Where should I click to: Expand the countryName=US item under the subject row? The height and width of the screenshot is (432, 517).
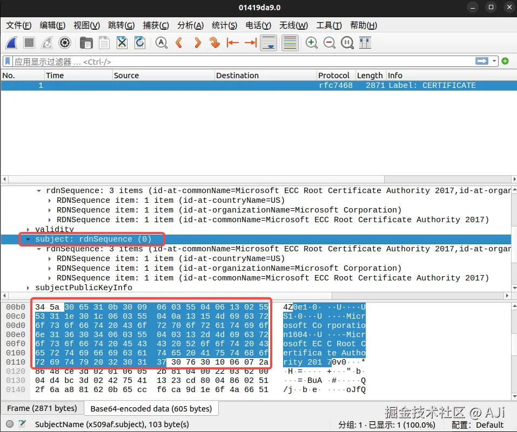coord(50,259)
